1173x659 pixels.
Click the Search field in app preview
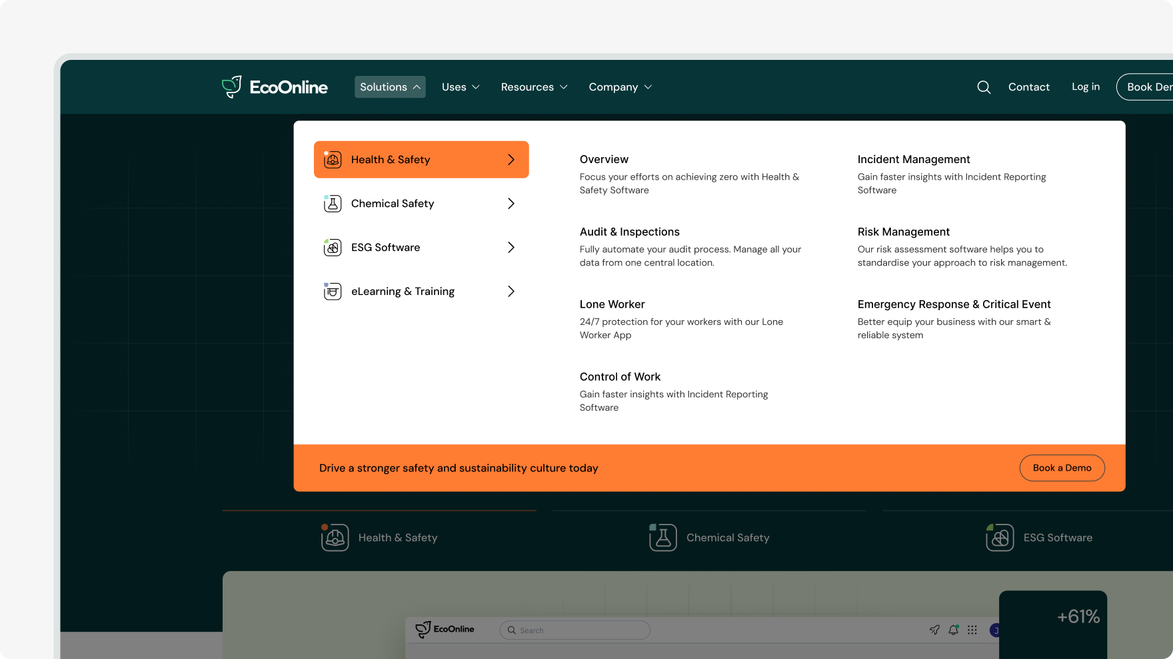click(575, 630)
